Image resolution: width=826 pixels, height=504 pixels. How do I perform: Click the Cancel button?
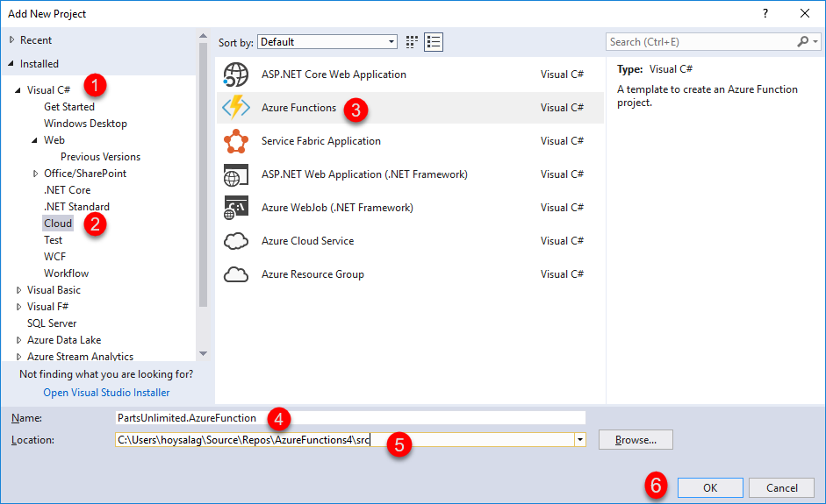coord(782,487)
